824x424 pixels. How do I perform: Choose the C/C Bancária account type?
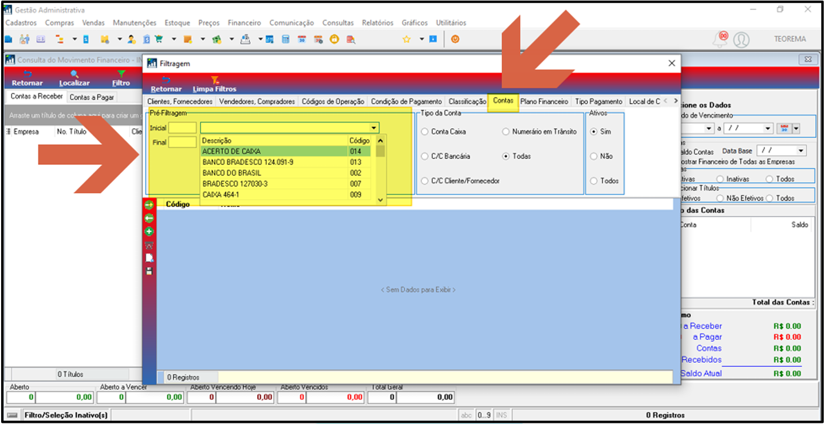tap(425, 156)
